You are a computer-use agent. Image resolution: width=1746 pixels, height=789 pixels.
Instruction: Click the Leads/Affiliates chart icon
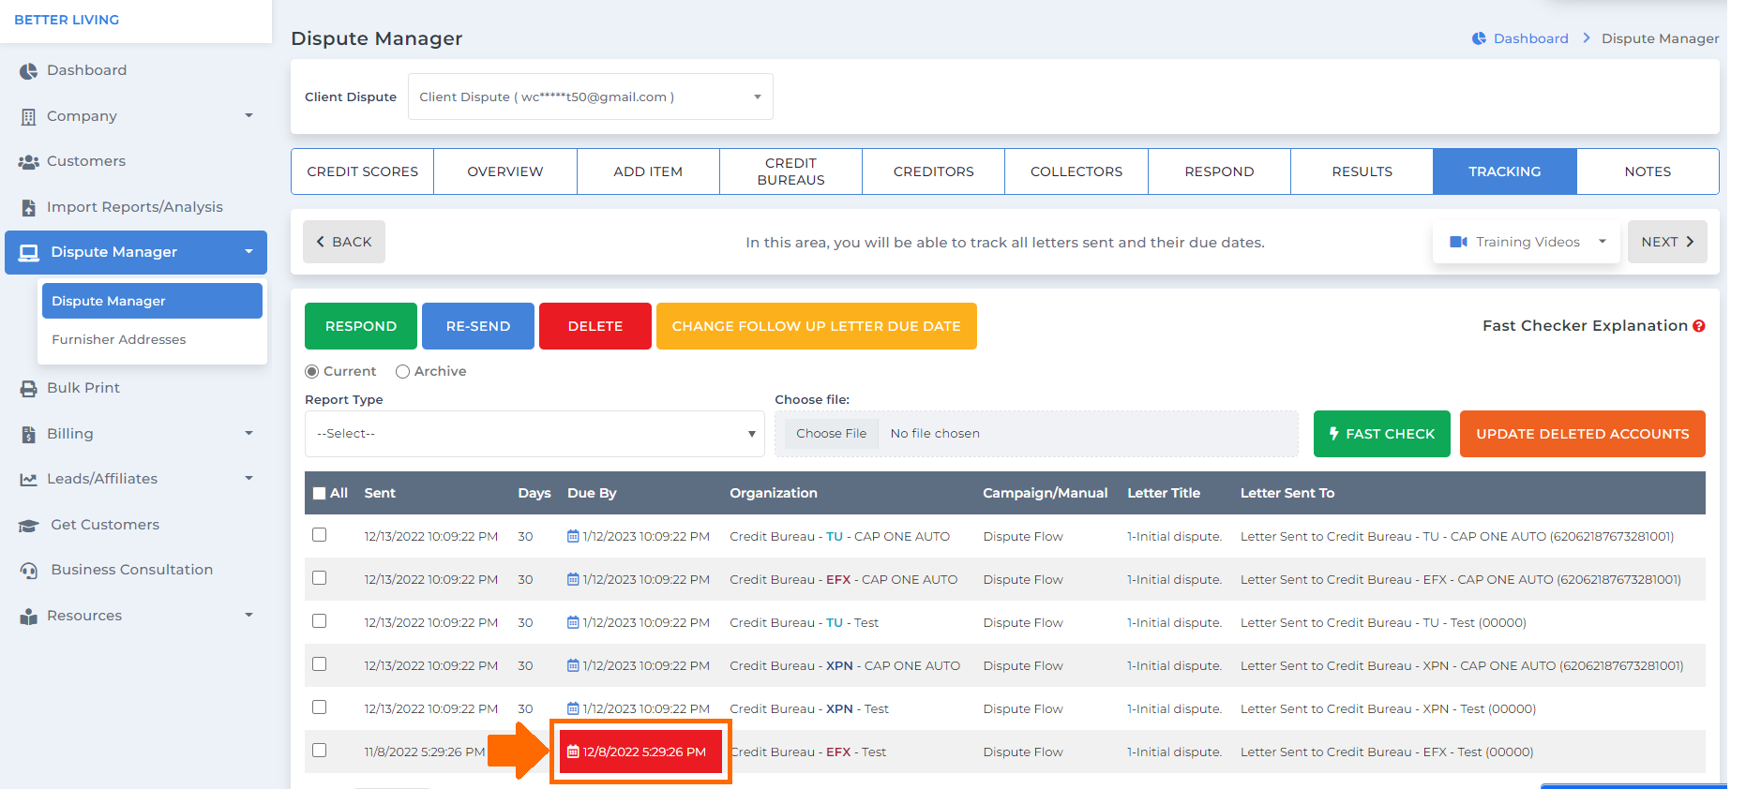pos(28,480)
